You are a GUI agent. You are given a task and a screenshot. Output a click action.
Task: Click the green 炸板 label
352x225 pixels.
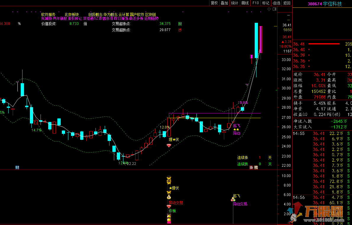[x=172, y=211]
